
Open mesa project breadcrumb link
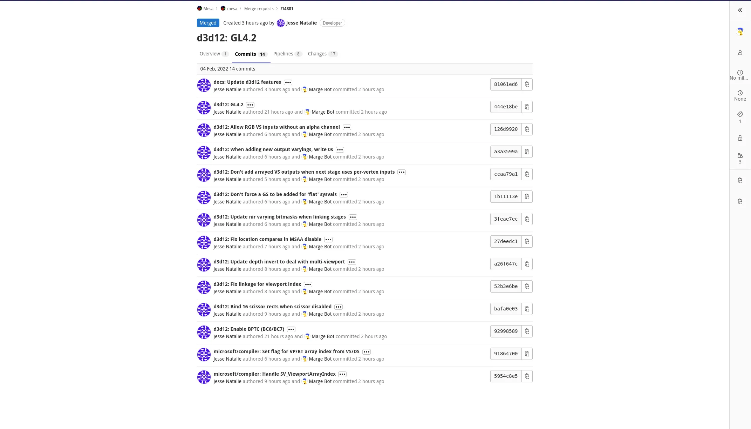pyautogui.click(x=232, y=8)
